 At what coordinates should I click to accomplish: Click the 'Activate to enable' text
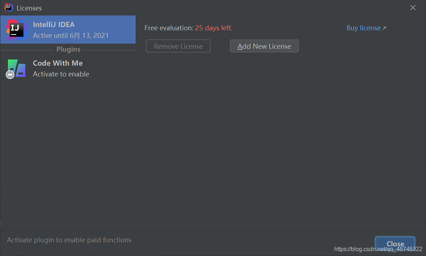[x=61, y=74]
